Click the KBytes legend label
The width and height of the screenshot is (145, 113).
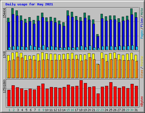(x=142, y=101)
